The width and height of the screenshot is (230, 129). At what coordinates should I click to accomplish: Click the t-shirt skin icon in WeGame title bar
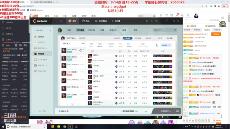pos(156,21)
